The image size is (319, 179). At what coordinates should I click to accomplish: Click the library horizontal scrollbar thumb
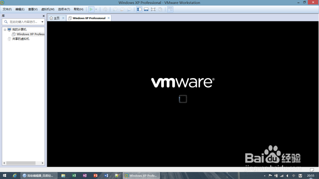(x=21, y=163)
